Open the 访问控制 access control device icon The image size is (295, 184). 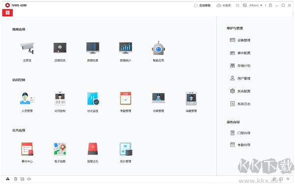coord(60,99)
